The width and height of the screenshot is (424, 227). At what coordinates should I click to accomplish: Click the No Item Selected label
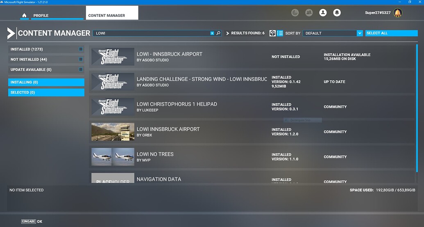[27, 190]
